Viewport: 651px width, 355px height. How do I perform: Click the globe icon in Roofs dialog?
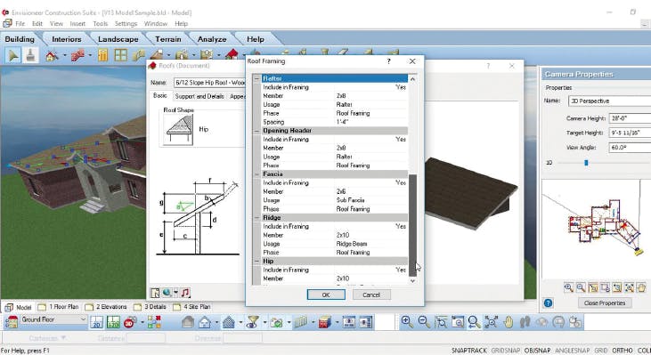click(x=167, y=293)
